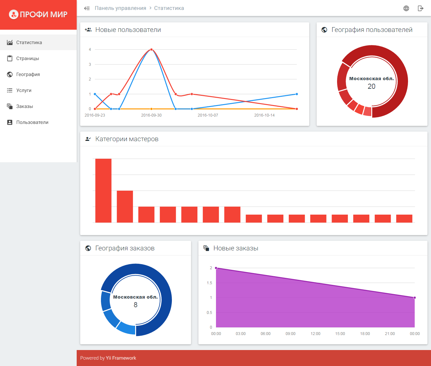
Task: Click the Заказы copy icon in sidebar
Action: pyautogui.click(x=10, y=106)
